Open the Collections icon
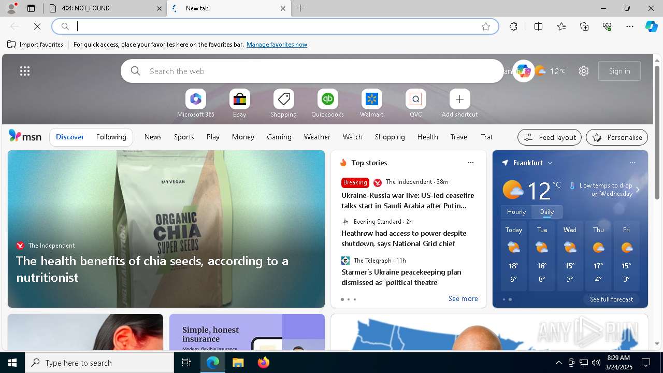 pyautogui.click(x=584, y=26)
